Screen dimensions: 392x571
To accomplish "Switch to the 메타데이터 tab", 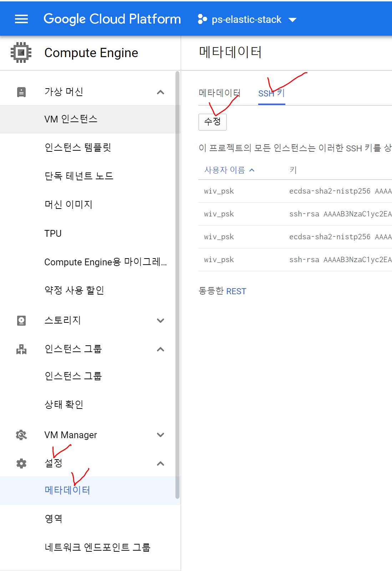I will tap(219, 93).
